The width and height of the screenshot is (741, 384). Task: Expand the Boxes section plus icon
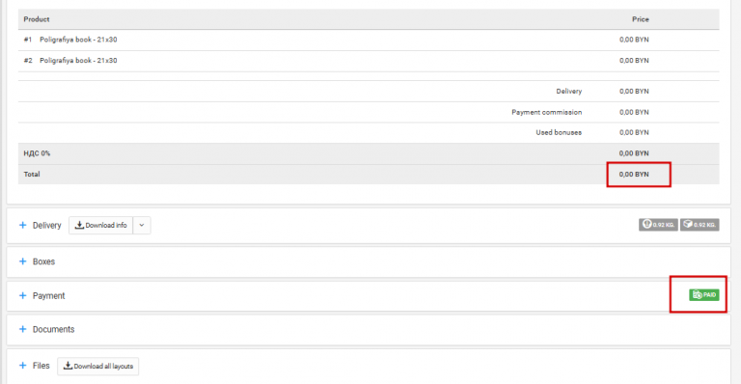point(23,261)
